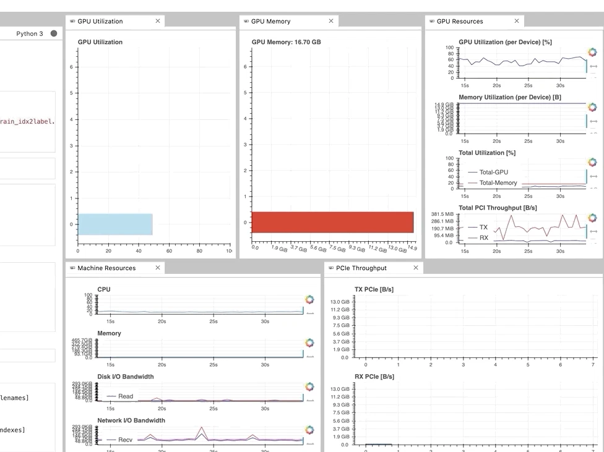604x452 pixels.
Task: Click the kernel status circle indicator
Action: (x=54, y=33)
